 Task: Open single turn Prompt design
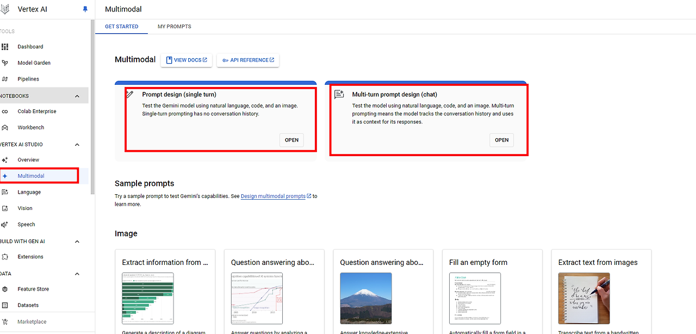[x=292, y=140]
